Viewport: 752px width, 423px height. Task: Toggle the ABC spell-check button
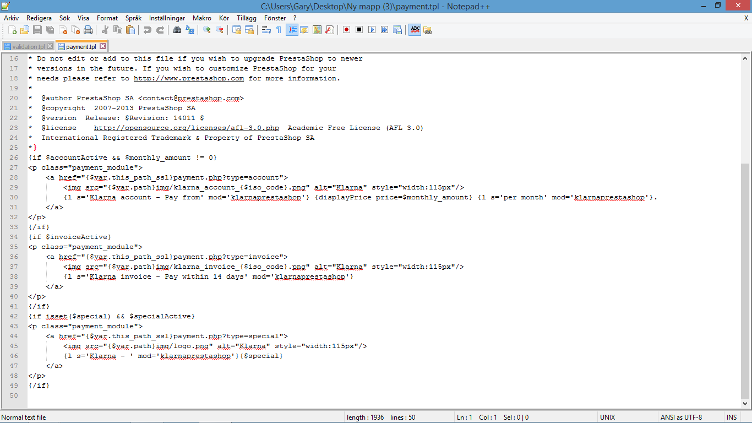click(x=415, y=30)
